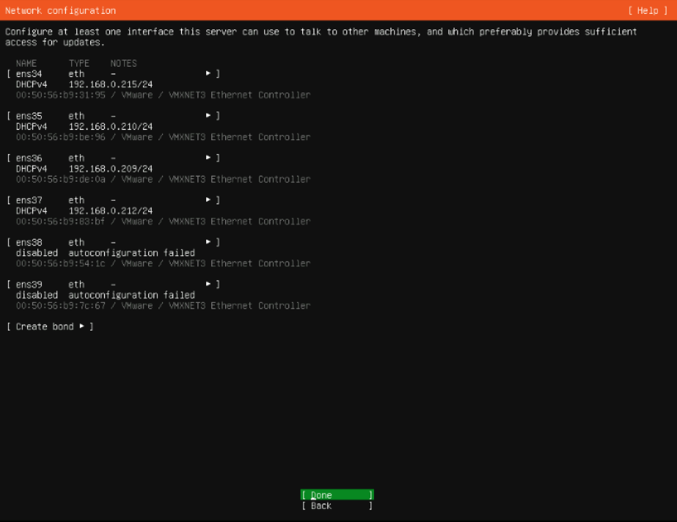
Task: Open the ens34 interface arrow menu
Action: (208, 74)
